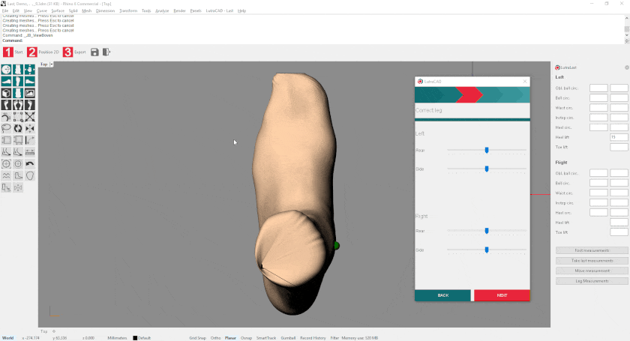Open the Millimeters units selector in status bar
The height and width of the screenshot is (341, 630).
tap(118, 338)
